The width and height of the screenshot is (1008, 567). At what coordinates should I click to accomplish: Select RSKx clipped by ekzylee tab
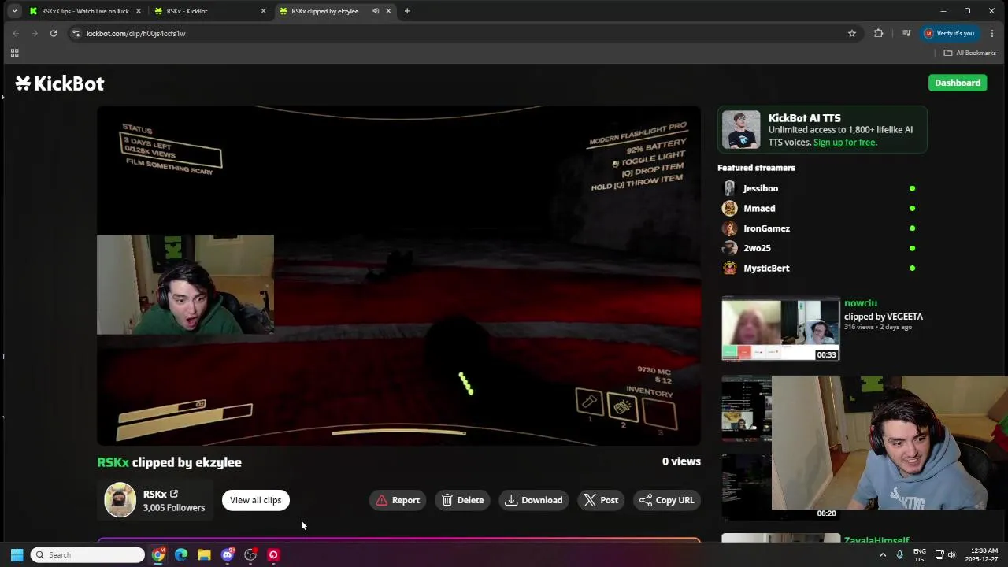click(x=324, y=11)
